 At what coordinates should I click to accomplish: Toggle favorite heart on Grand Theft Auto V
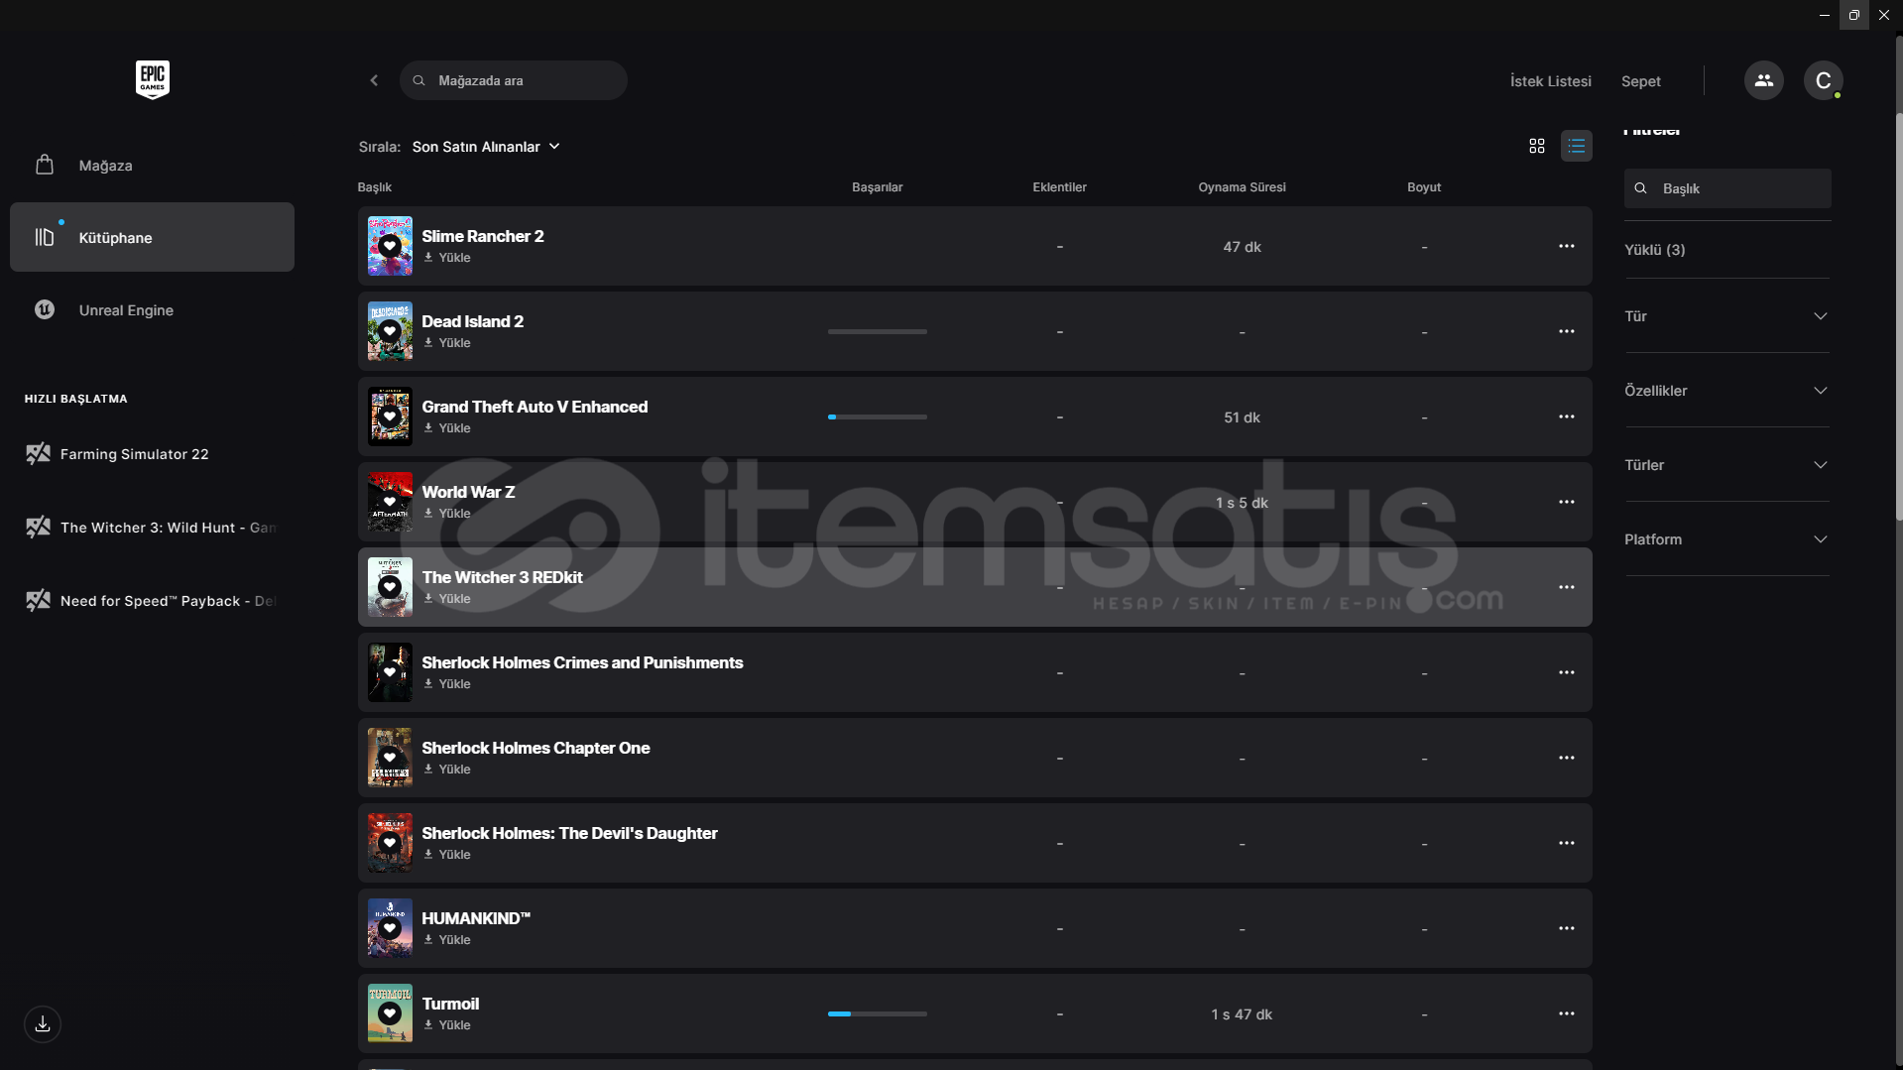click(x=390, y=416)
